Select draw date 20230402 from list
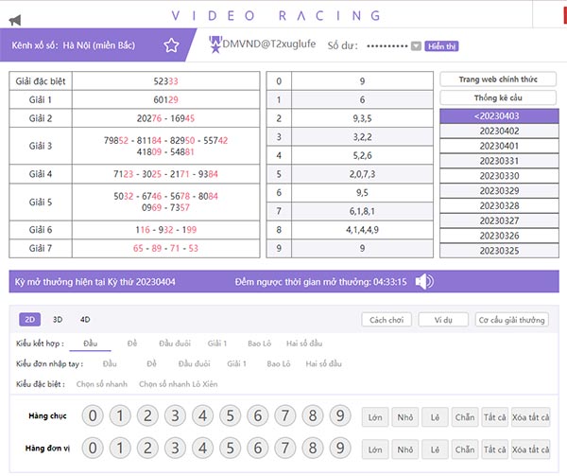This screenshot has height=476, width=567. [x=499, y=131]
